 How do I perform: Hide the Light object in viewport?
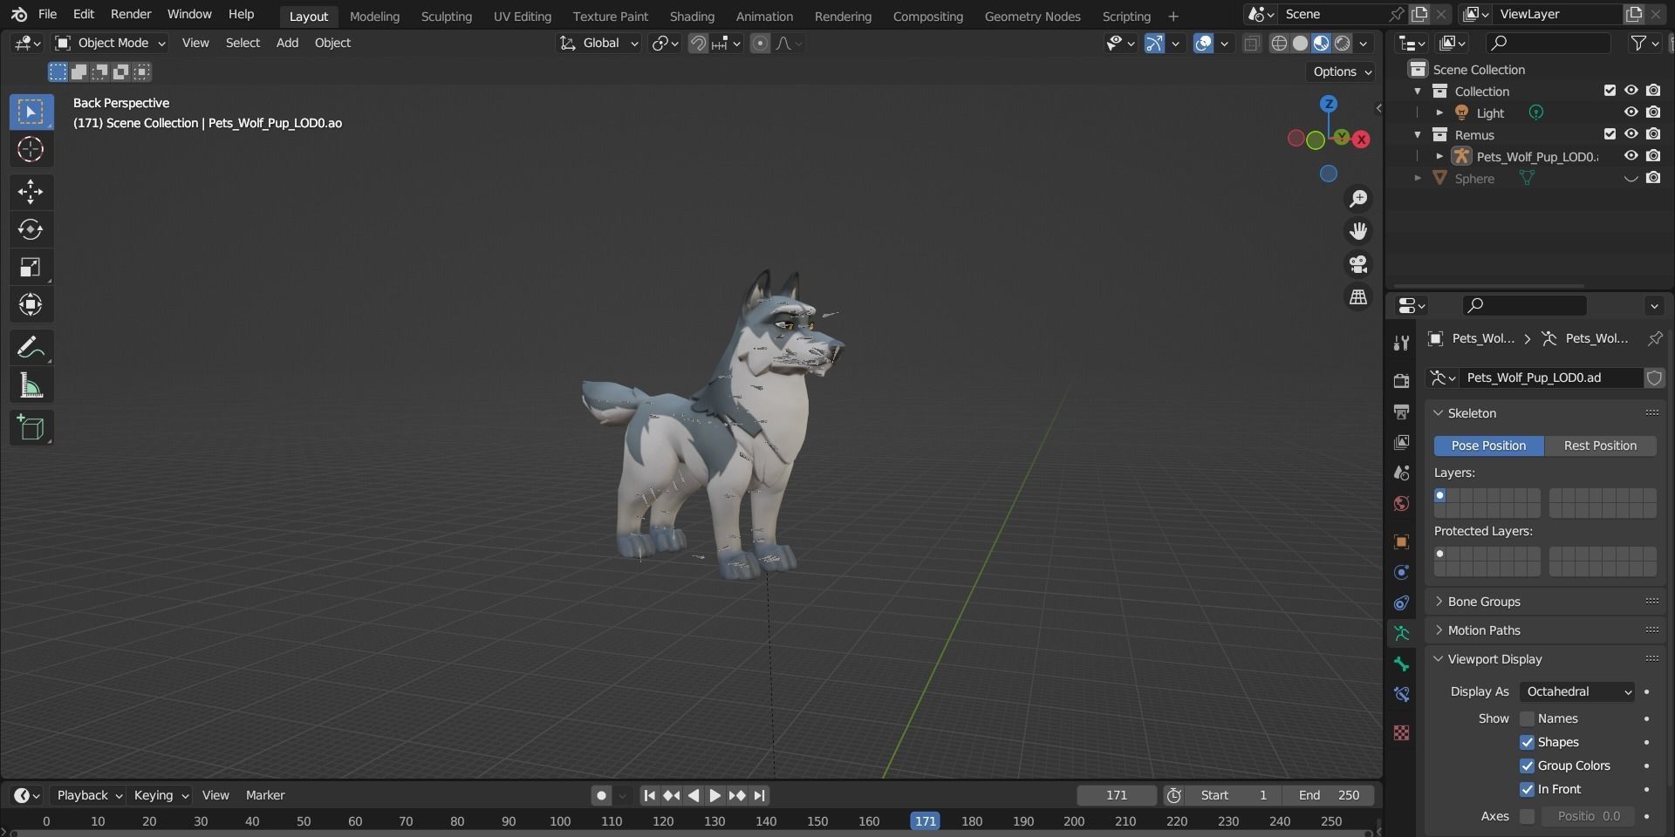click(1631, 112)
